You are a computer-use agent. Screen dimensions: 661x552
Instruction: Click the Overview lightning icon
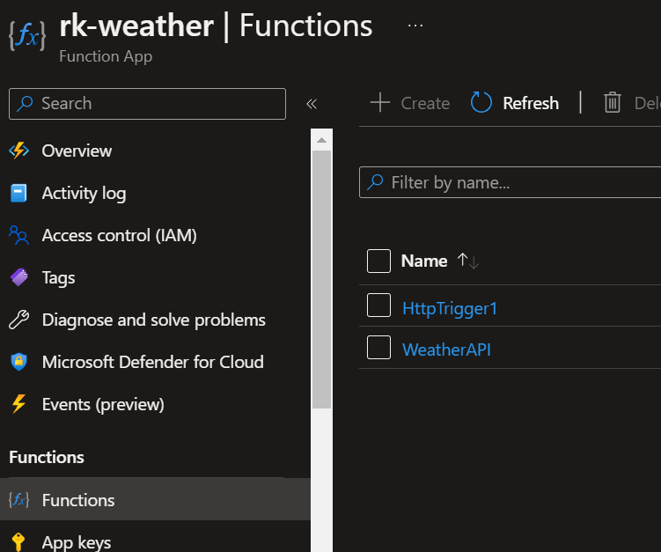pyautogui.click(x=18, y=151)
